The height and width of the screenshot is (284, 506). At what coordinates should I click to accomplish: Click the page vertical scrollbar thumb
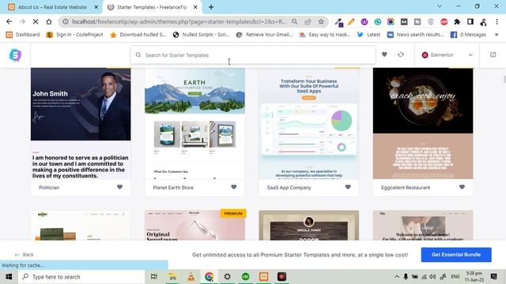[x=504, y=79]
